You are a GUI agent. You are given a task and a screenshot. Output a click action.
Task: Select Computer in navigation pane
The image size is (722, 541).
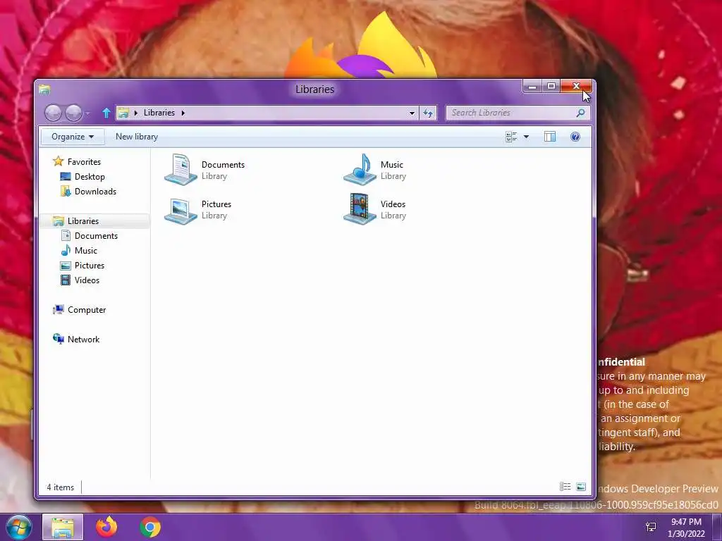87,310
